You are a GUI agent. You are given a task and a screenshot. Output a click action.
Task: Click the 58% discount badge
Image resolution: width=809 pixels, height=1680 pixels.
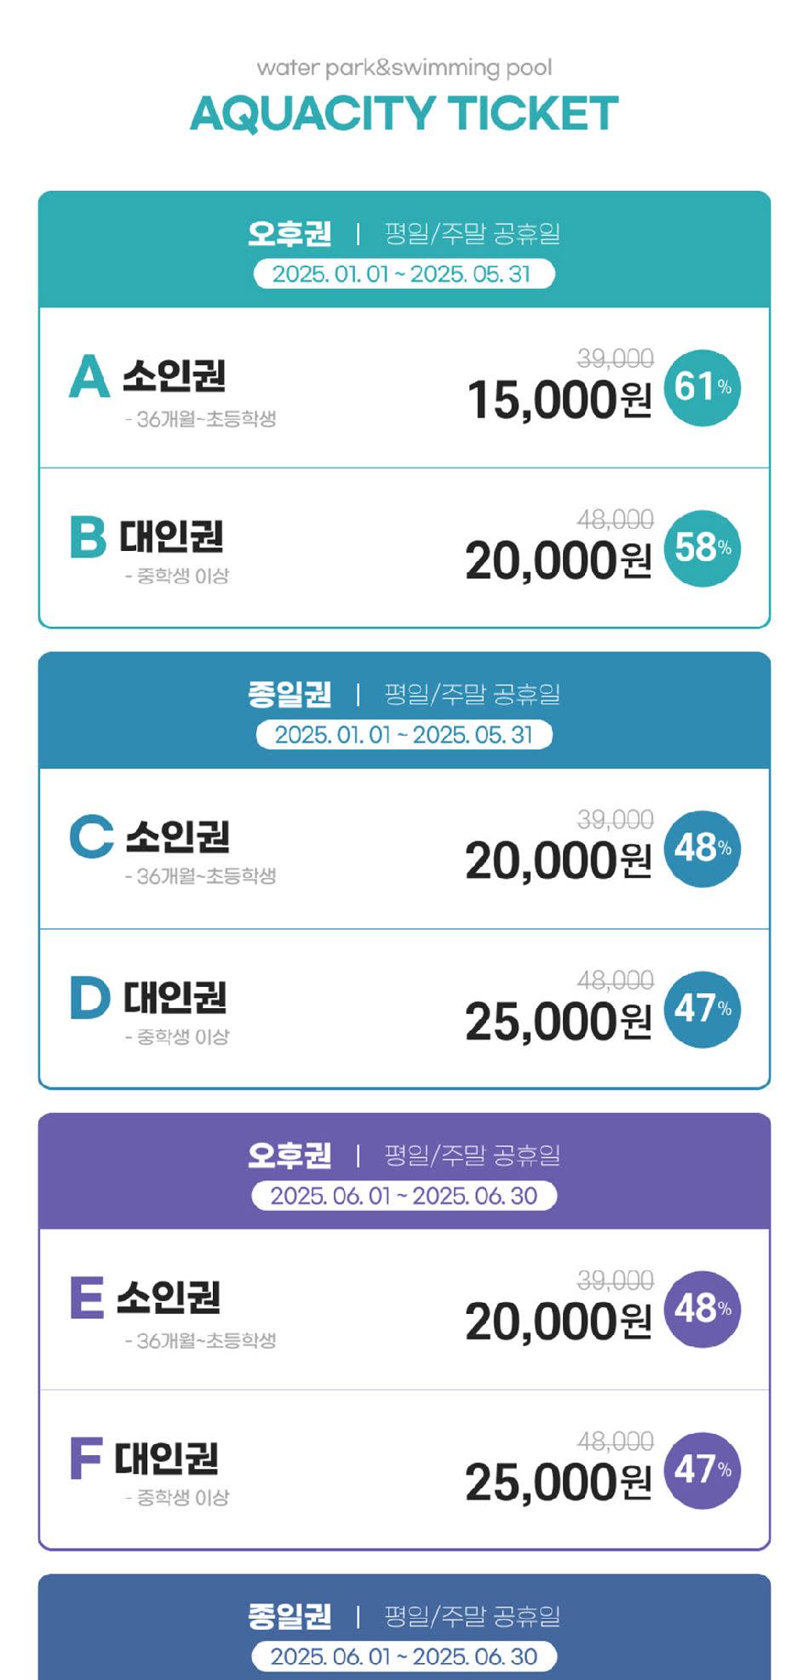[702, 548]
